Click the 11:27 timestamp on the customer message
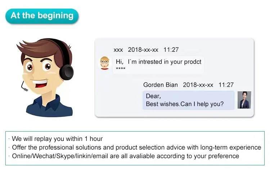 (171, 50)
